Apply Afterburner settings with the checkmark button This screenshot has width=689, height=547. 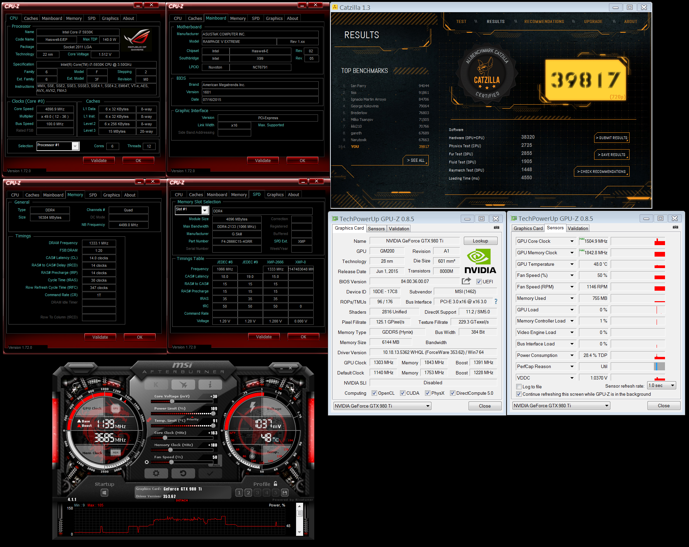click(x=210, y=473)
